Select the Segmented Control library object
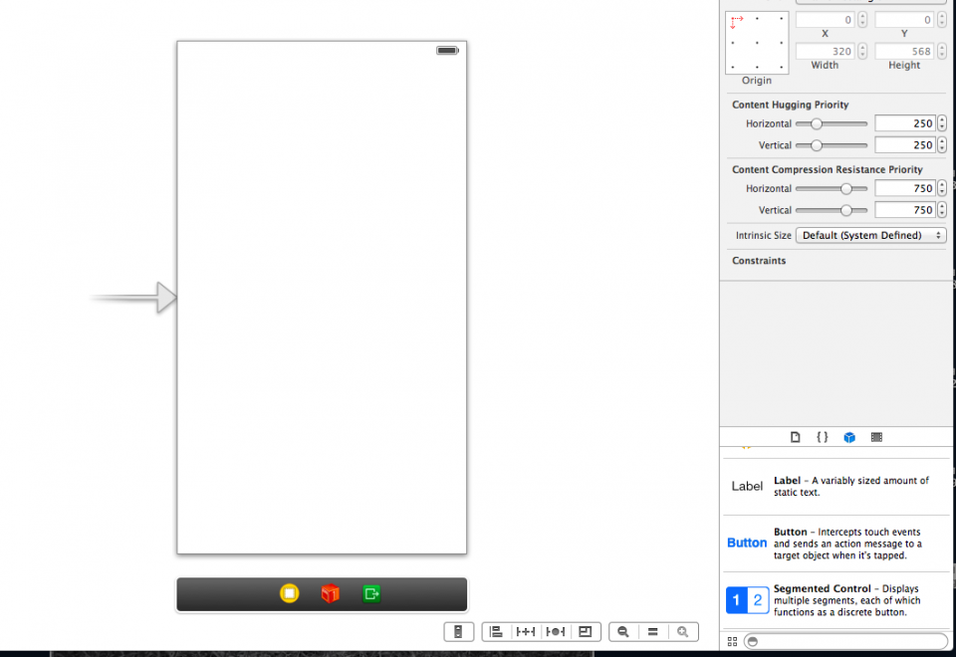This screenshot has height=657, width=956. click(836, 600)
